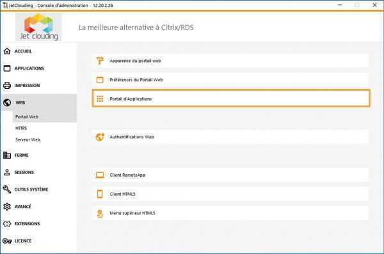Open Authentifications Web
Image resolution: width=384 pixels, height=254 pixels.
click(x=230, y=137)
